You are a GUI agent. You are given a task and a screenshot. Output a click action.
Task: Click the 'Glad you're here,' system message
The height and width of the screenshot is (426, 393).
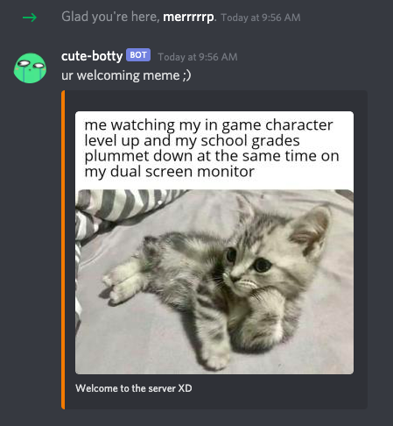(110, 17)
